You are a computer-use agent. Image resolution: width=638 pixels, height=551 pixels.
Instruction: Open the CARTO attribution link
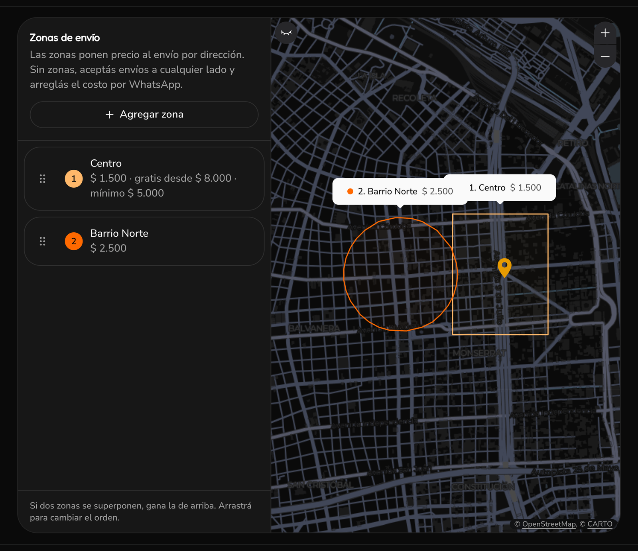coord(600,524)
